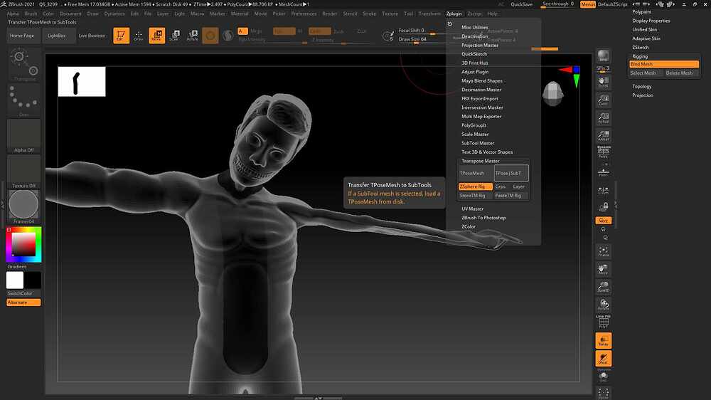Expand the SubTool Master section

(478, 143)
